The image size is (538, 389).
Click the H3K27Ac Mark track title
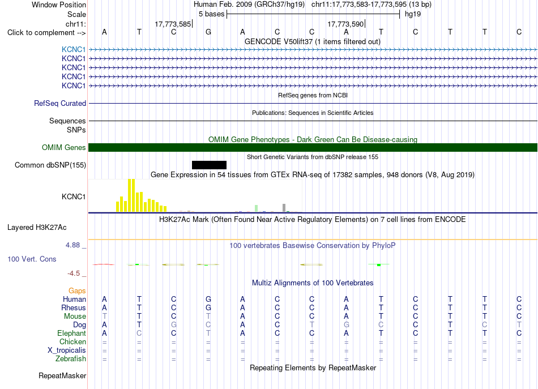[313, 219]
